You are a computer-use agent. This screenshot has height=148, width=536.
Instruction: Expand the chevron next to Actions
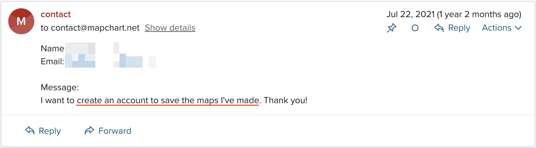click(518, 28)
